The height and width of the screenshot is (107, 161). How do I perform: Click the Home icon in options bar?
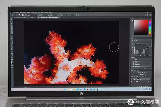pos(13,15)
